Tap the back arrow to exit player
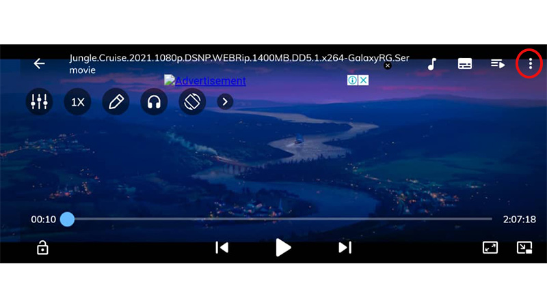Image resolution: width=547 pixels, height=307 pixels. coord(39,63)
